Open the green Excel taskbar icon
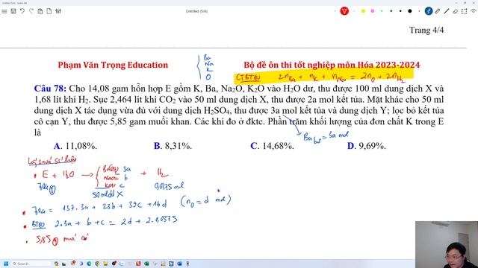 pos(146,264)
